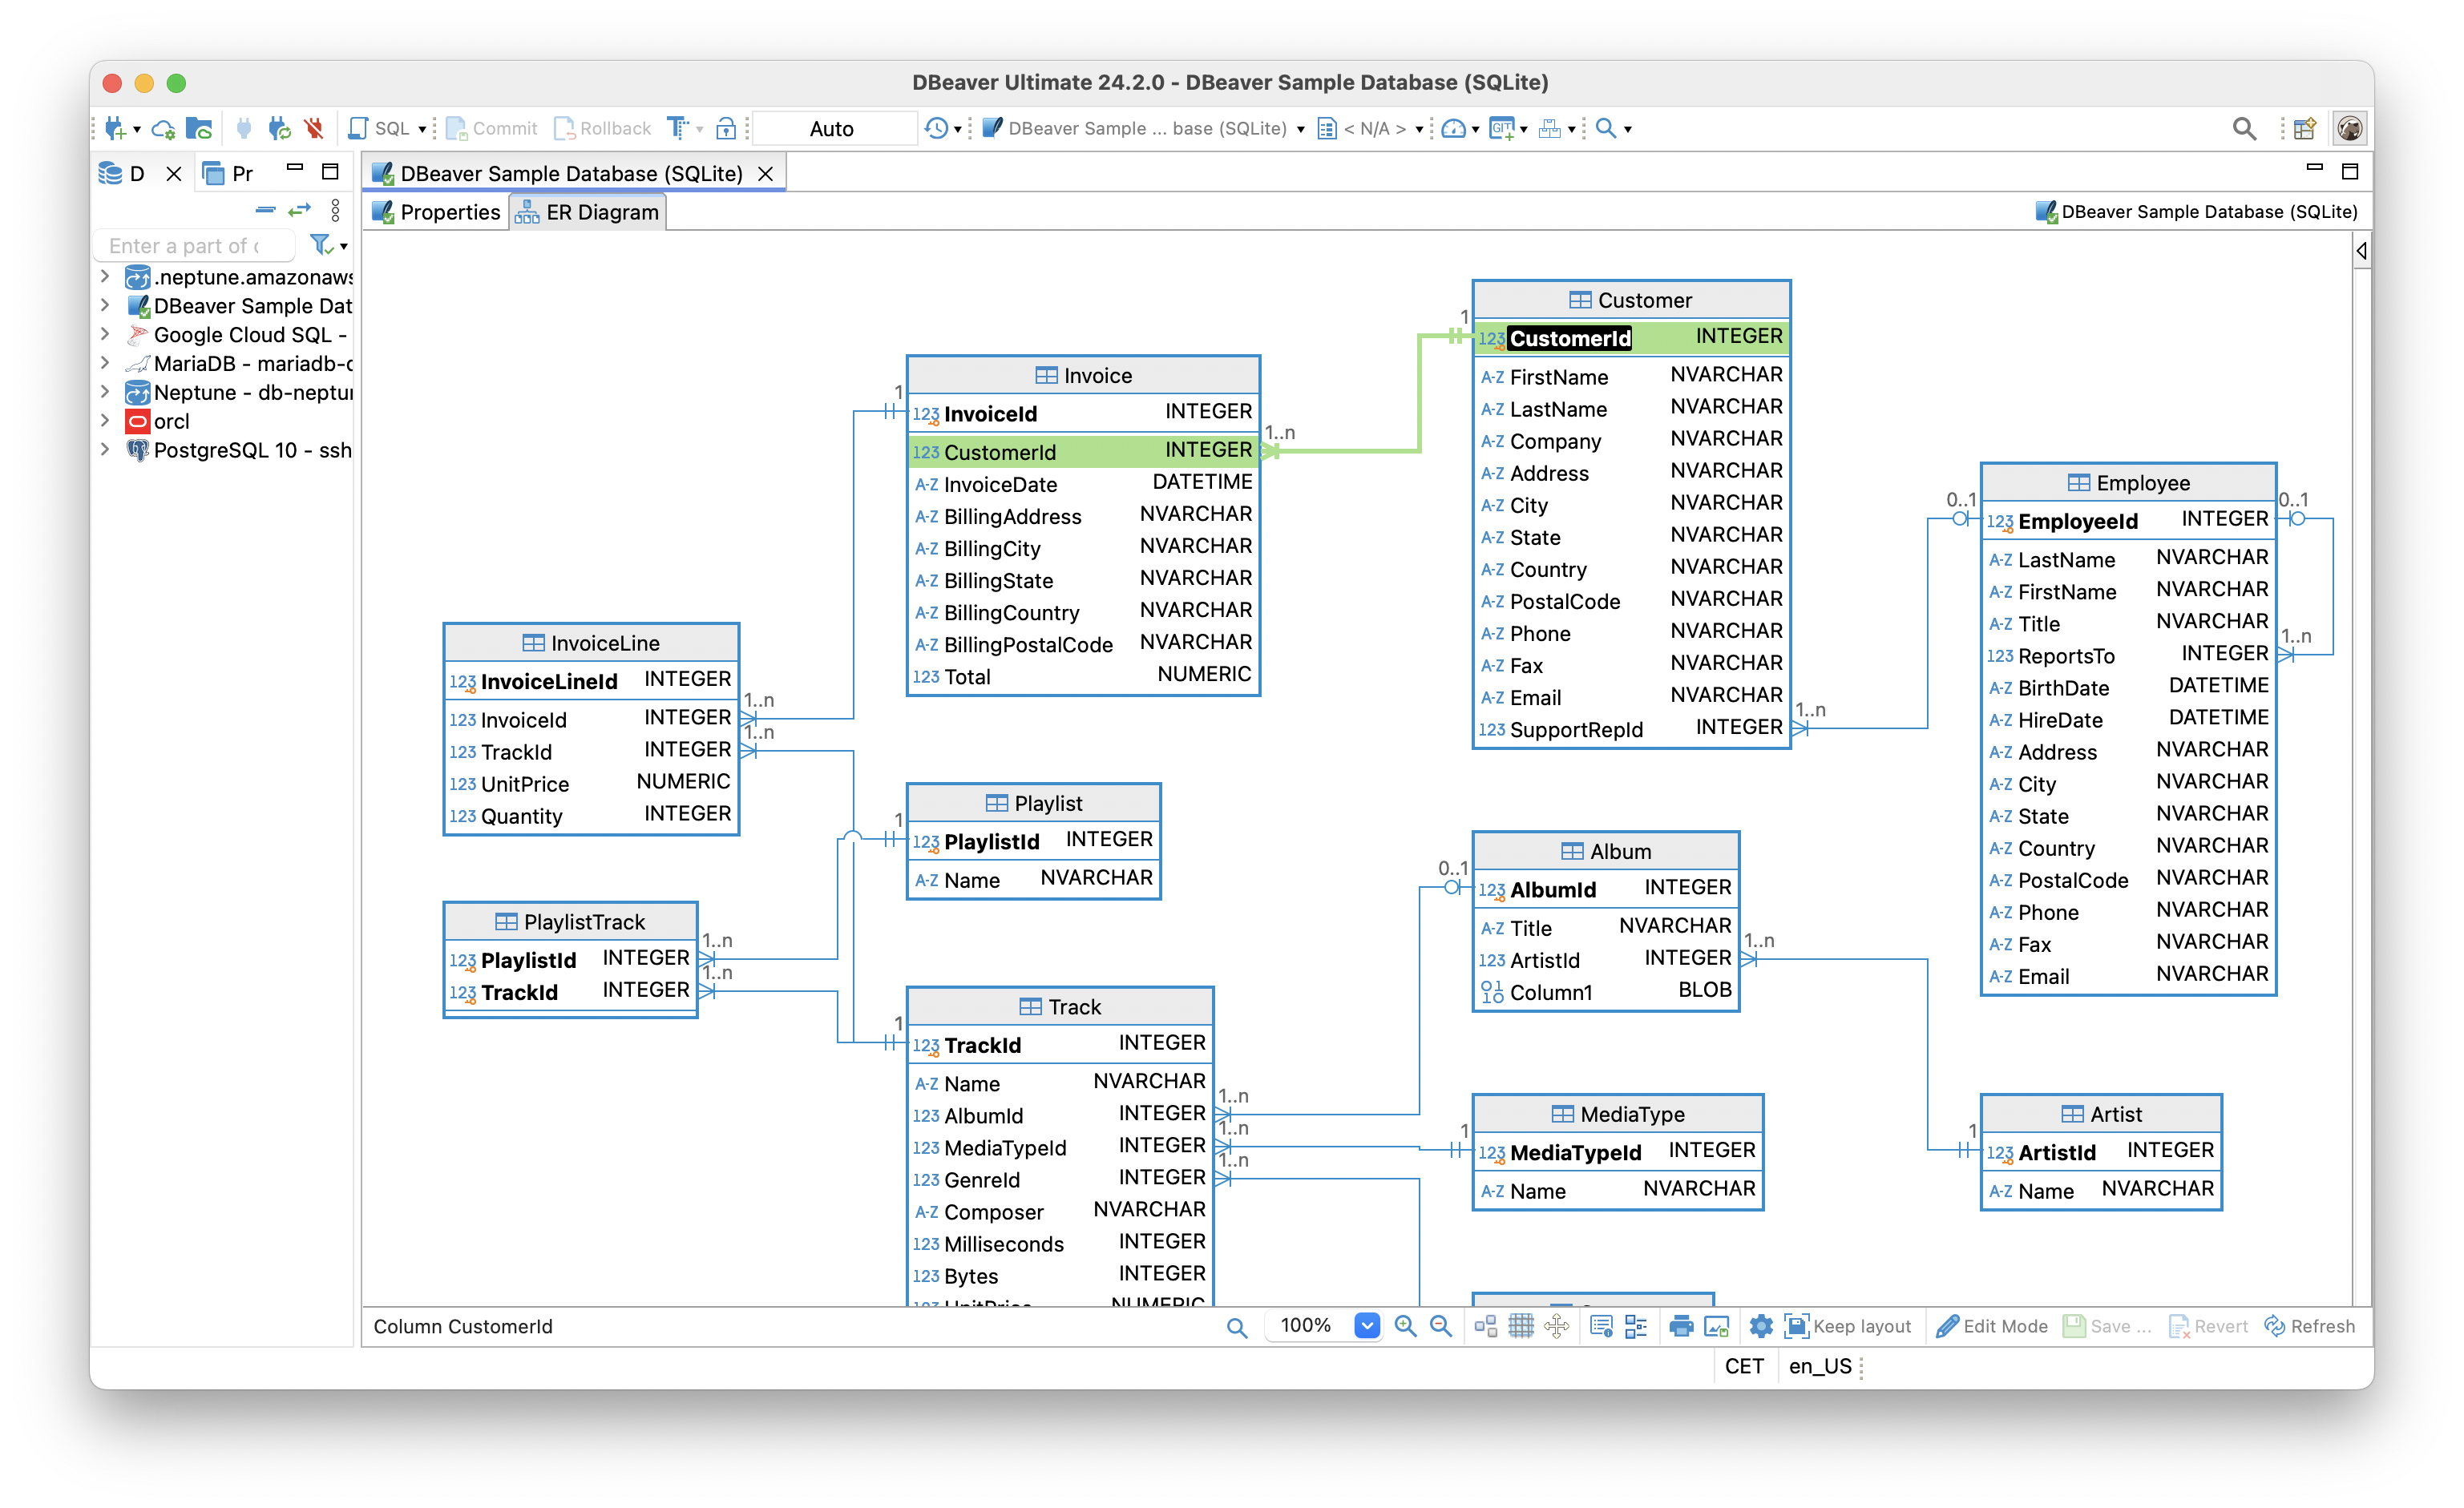This screenshot has height=1508, width=2464.
Task: Expand the orcl connection tree node
Action: point(106,421)
